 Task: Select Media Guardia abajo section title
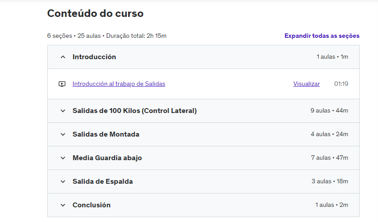(x=107, y=158)
